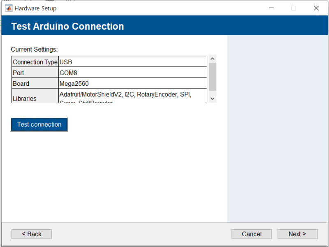Select the COM8 port value
This screenshot has width=329, height=247.
point(133,73)
